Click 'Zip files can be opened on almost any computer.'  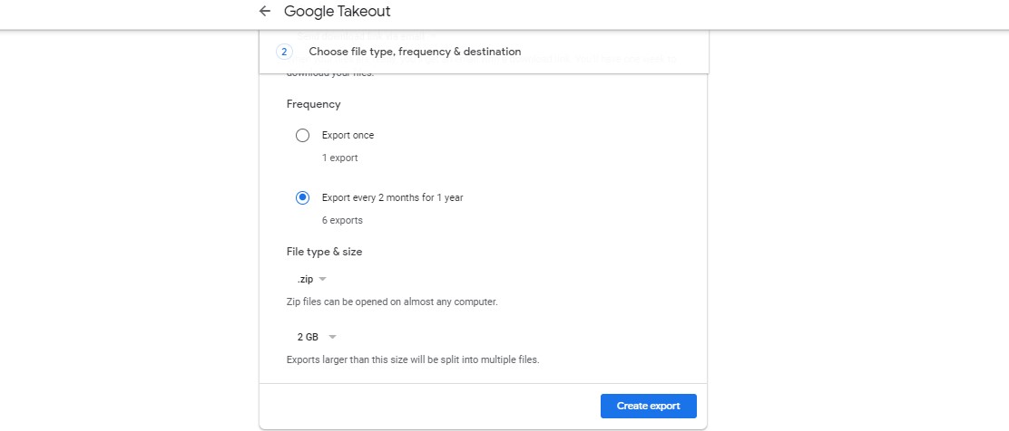point(392,302)
